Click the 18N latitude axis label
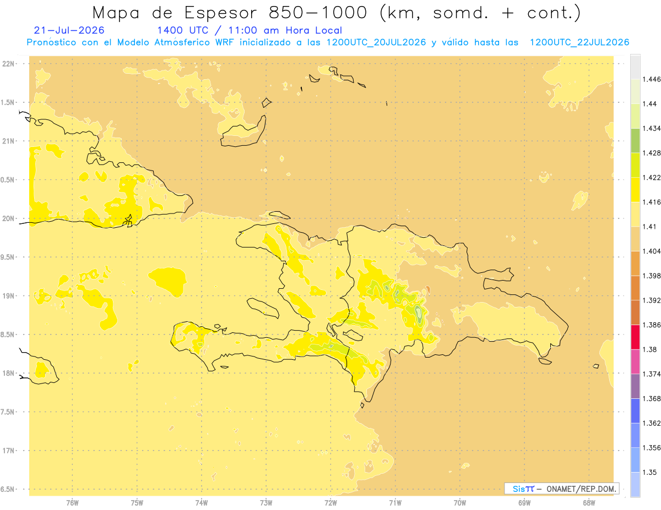661x510 pixels. pyautogui.click(x=9, y=373)
